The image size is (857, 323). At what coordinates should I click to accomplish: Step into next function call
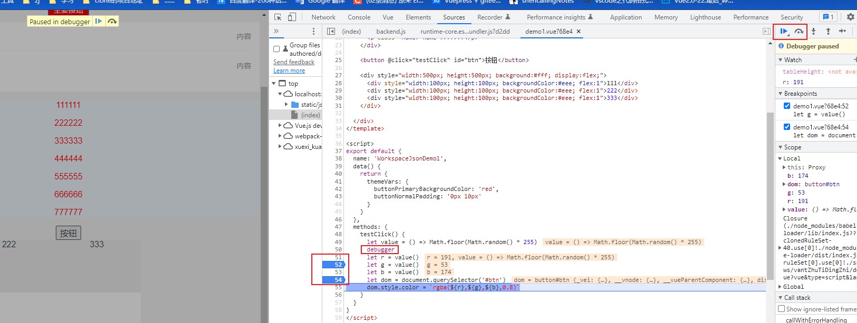(x=814, y=32)
